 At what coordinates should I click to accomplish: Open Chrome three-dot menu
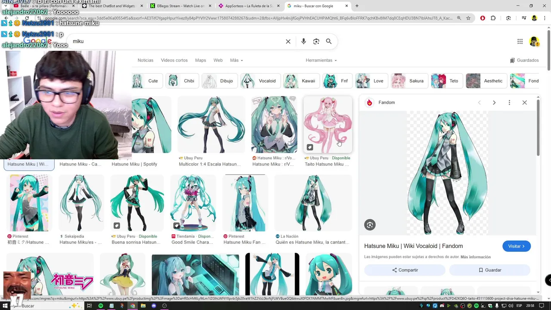point(545,18)
